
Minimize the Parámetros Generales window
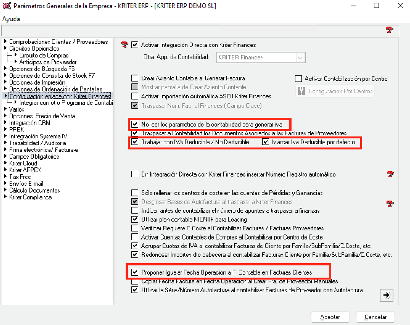point(353,6)
